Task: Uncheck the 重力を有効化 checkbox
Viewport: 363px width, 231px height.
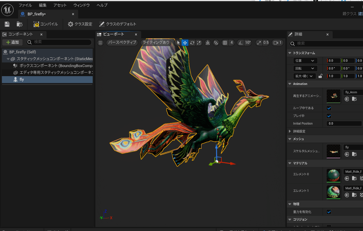Action: click(x=329, y=212)
